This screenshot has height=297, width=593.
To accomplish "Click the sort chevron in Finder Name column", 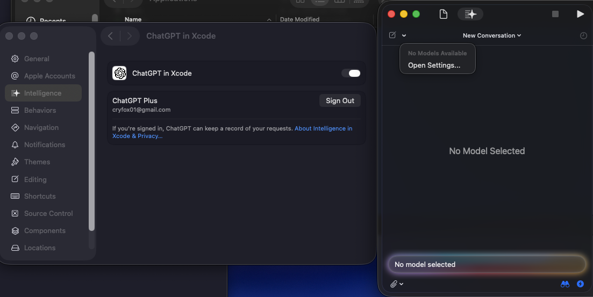I will [x=269, y=20].
